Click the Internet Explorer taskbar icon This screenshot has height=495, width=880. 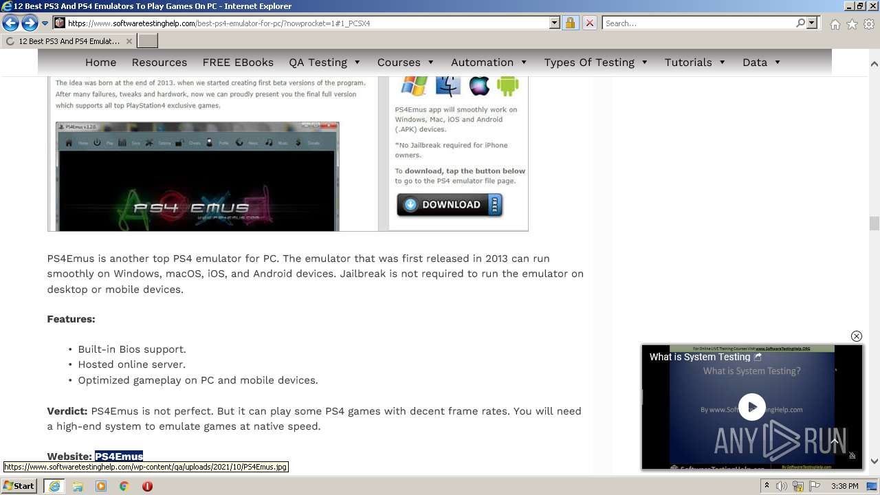(54, 486)
